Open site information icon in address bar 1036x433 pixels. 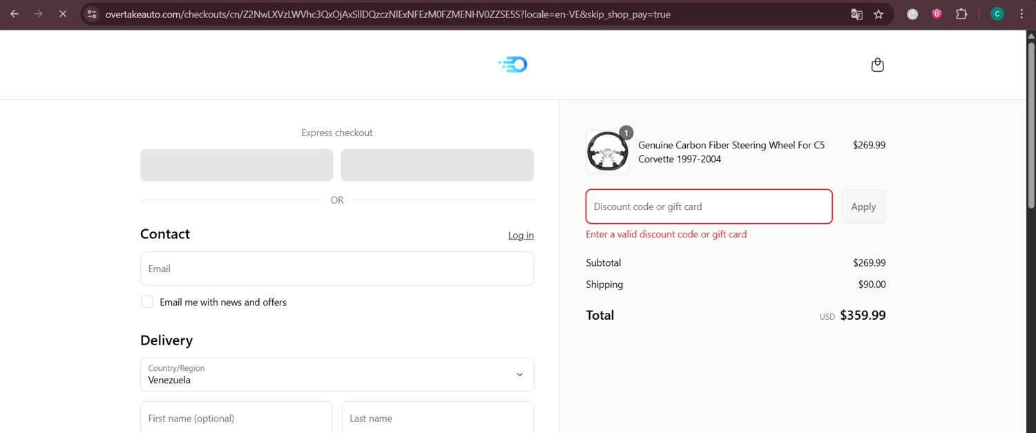[92, 14]
